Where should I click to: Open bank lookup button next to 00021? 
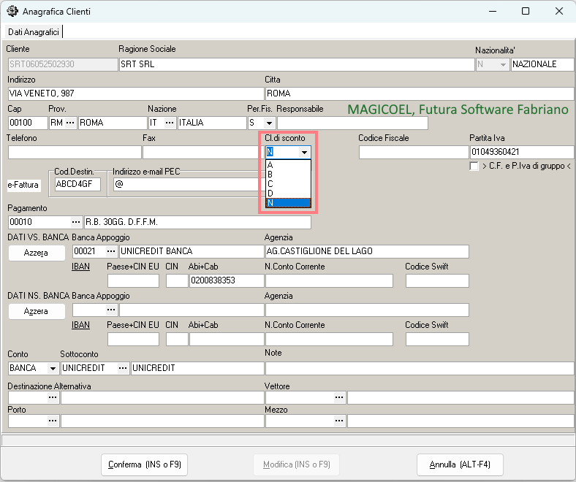coord(111,251)
